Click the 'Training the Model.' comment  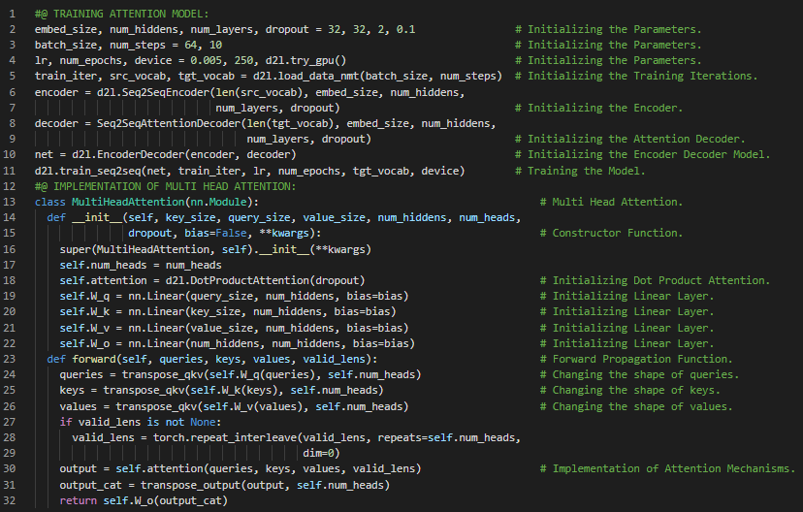[586, 171]
